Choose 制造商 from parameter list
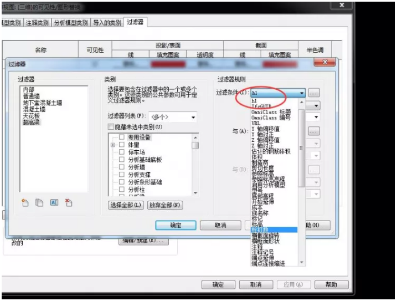Screen dimensions: 397x301 coord(260,162)
